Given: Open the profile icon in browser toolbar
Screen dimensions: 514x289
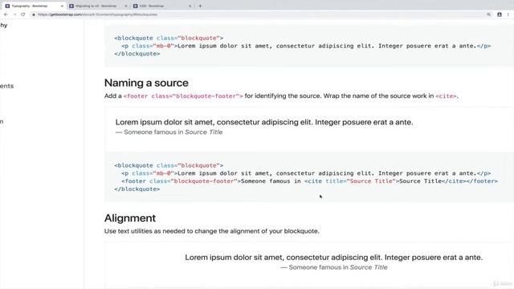Looking at the screenshot, I should (500, 14).
